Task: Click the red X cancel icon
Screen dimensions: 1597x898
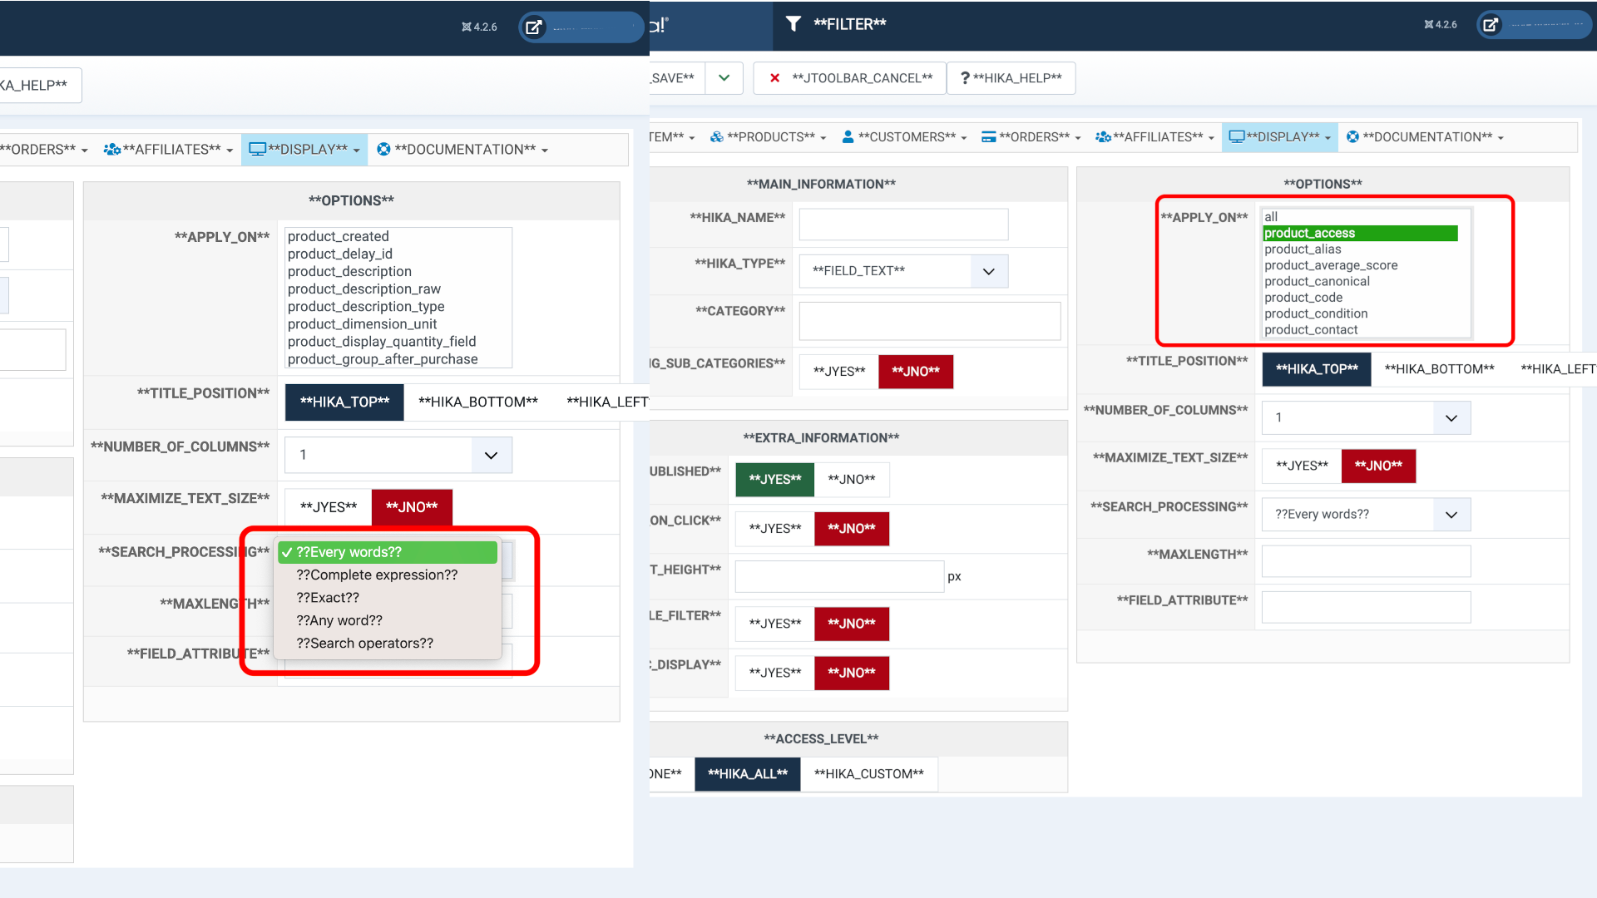Action: click(x=774, y=78)
